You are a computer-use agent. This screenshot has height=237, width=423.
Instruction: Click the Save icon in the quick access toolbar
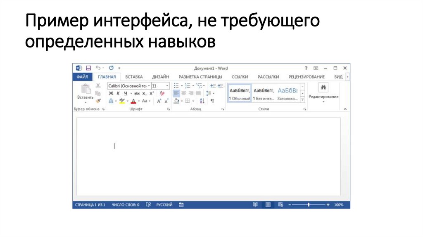pyautogui.click(x=88, y=68)
